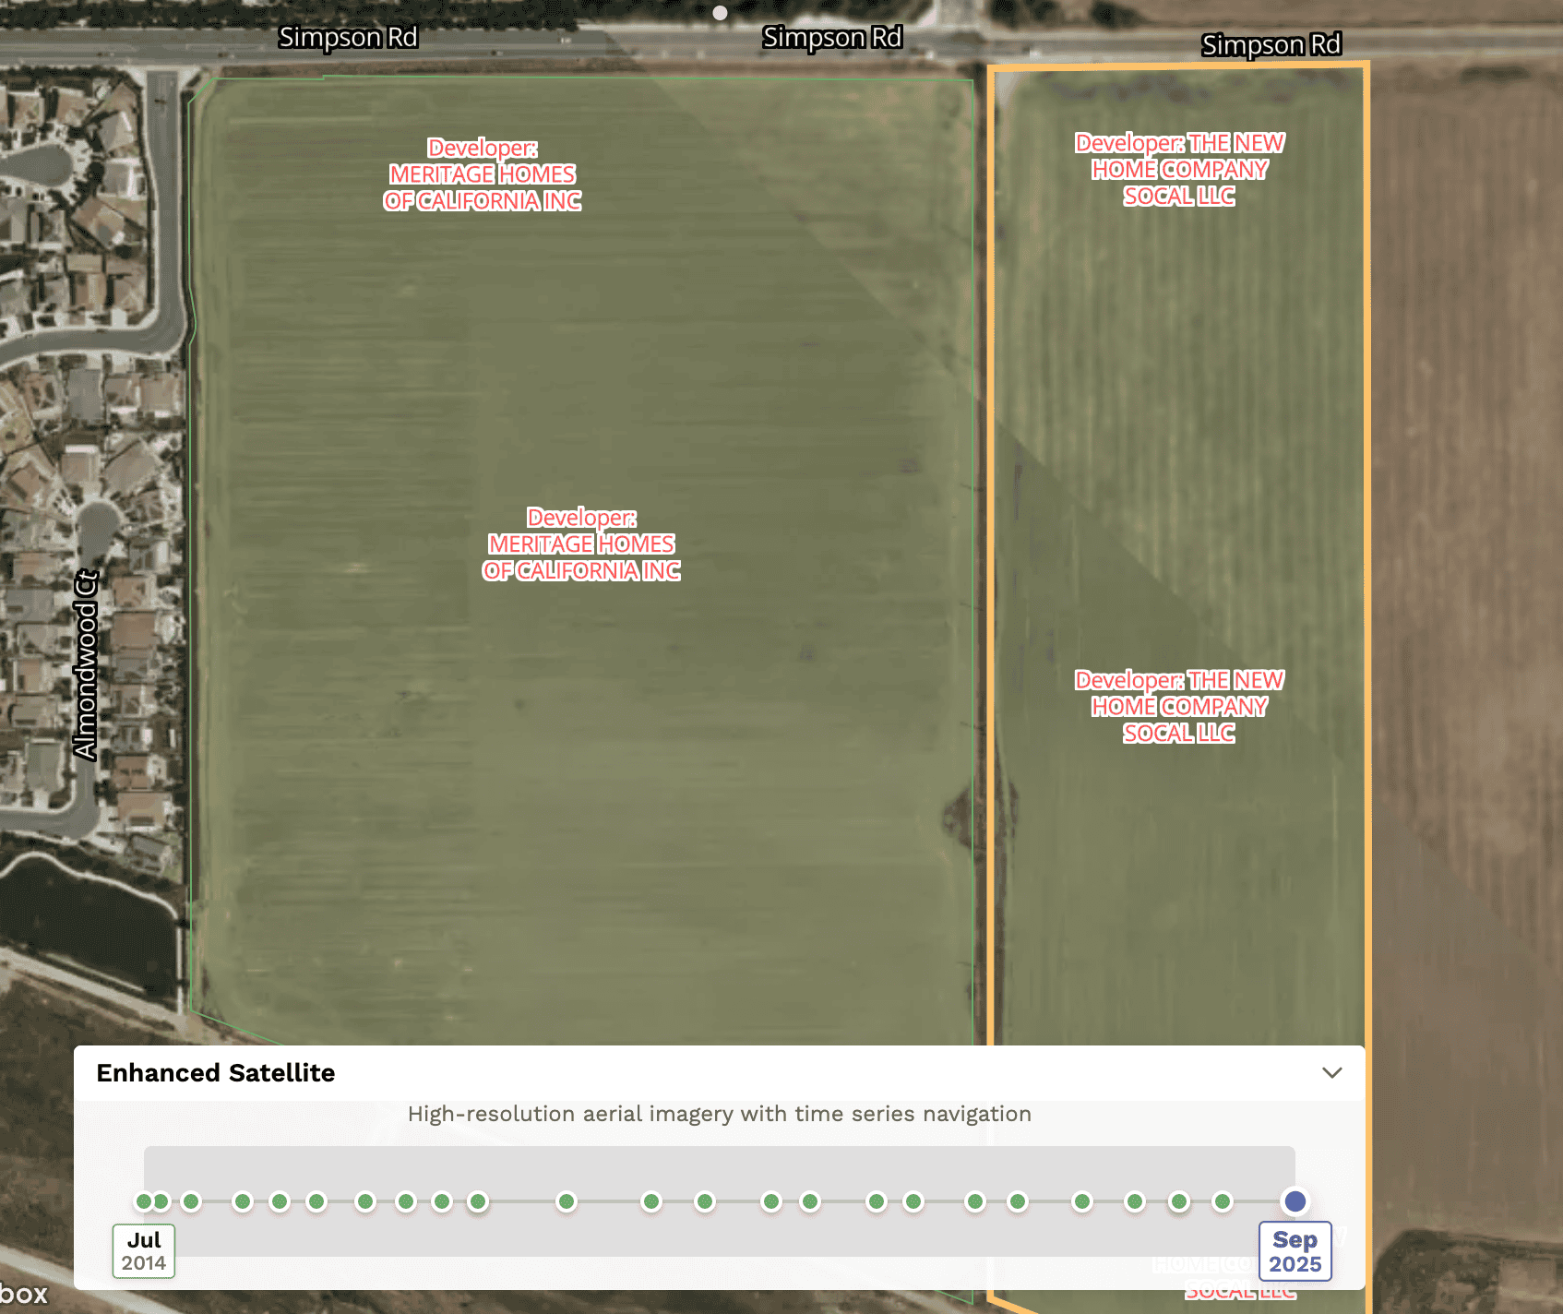Click the Enhanced Satellite panel title
Screen dimensions: 1563x1314
click(x=216, y=1072)
